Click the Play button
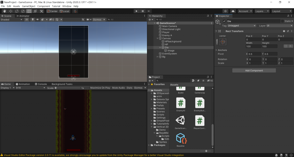 [136, 11]
